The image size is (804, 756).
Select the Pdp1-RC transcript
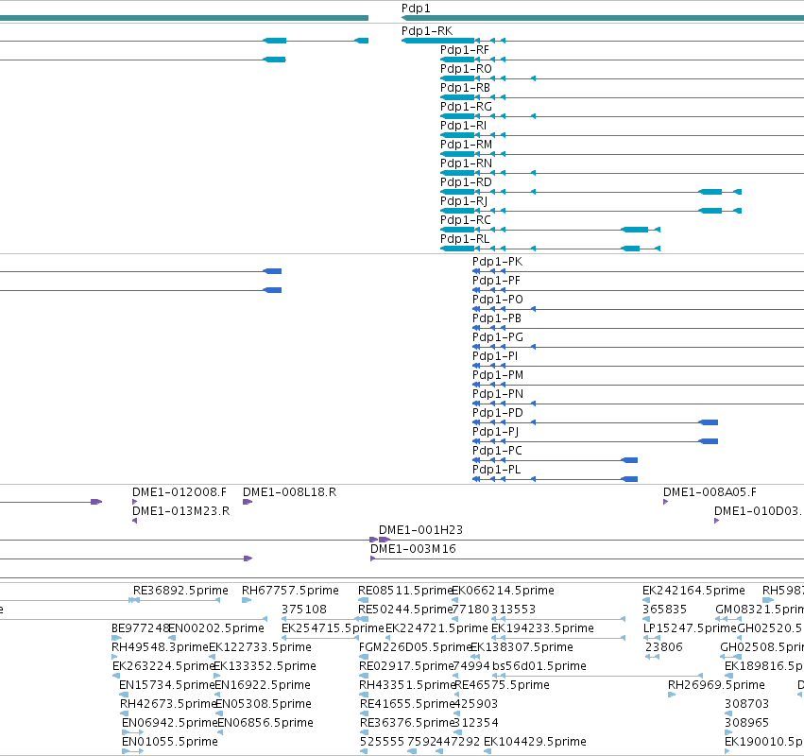pos(466,219)
